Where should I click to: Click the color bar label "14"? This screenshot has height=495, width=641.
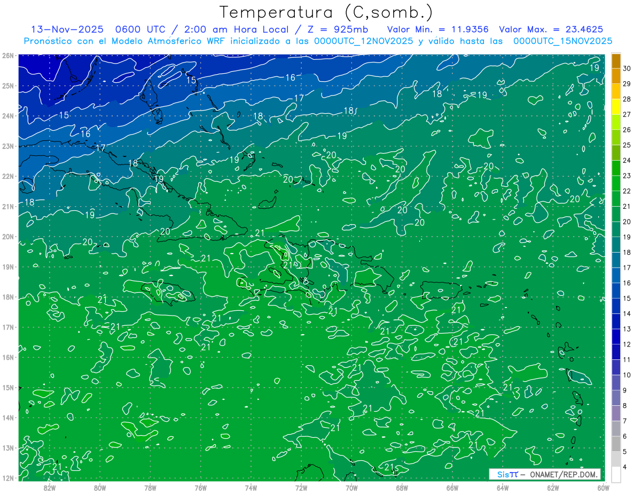[x=627, y=313]
